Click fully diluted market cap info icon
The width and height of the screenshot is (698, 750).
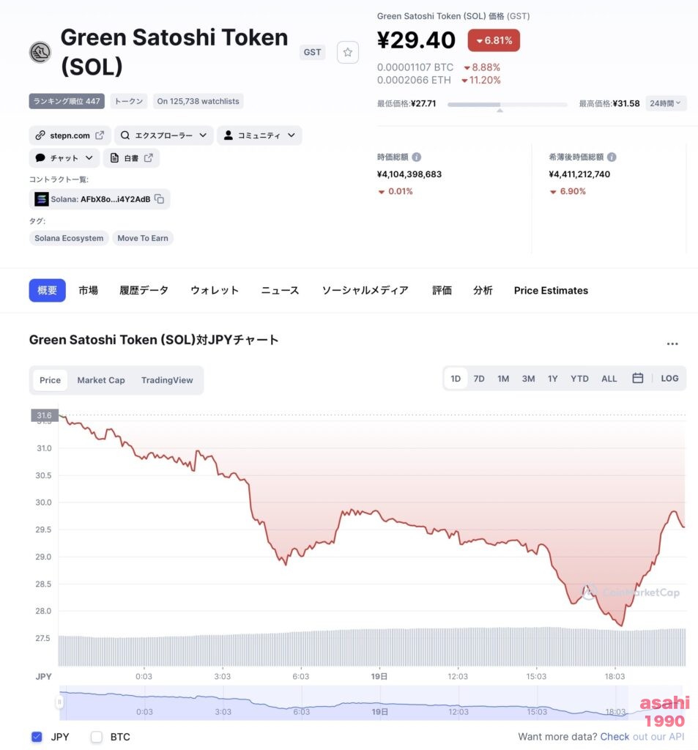pyautogui.click(x=612, y=157)
